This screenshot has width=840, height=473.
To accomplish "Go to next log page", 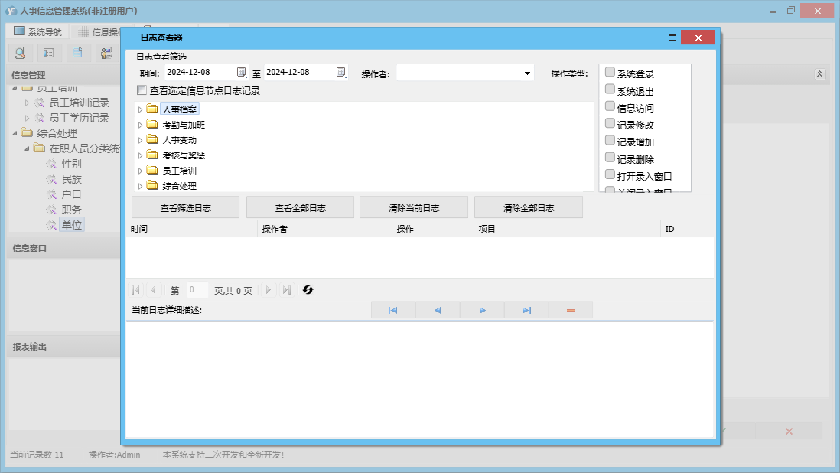I will click(x=269, y=290).
